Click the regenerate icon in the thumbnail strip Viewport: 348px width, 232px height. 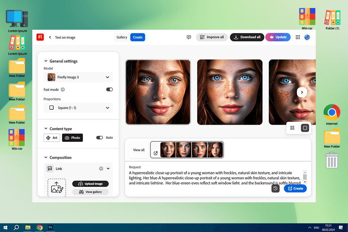point(156,153)
